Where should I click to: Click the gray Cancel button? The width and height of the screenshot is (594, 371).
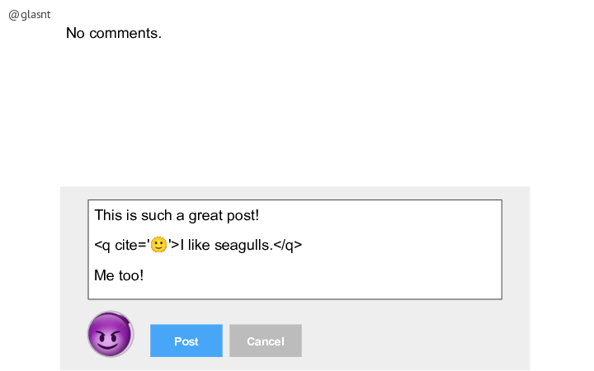(265, 340)
